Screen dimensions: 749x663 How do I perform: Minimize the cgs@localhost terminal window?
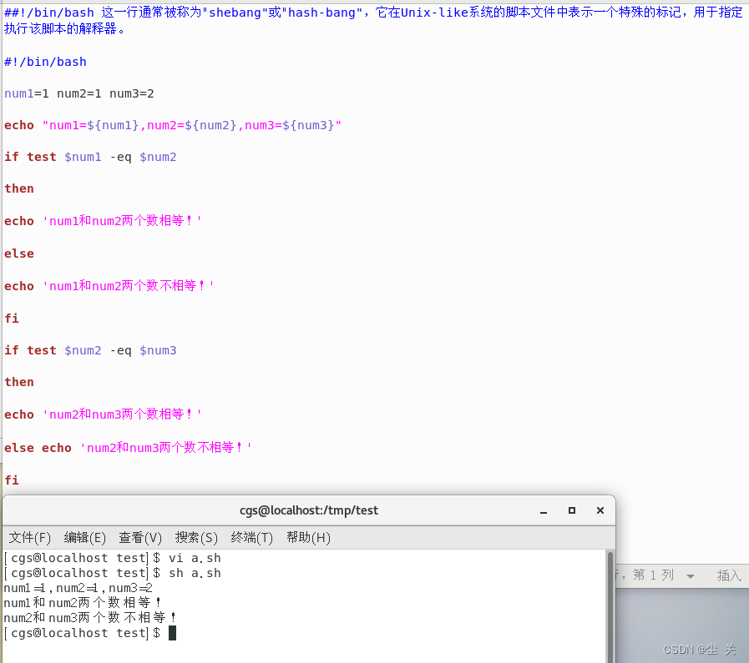[x=544, y=511]
